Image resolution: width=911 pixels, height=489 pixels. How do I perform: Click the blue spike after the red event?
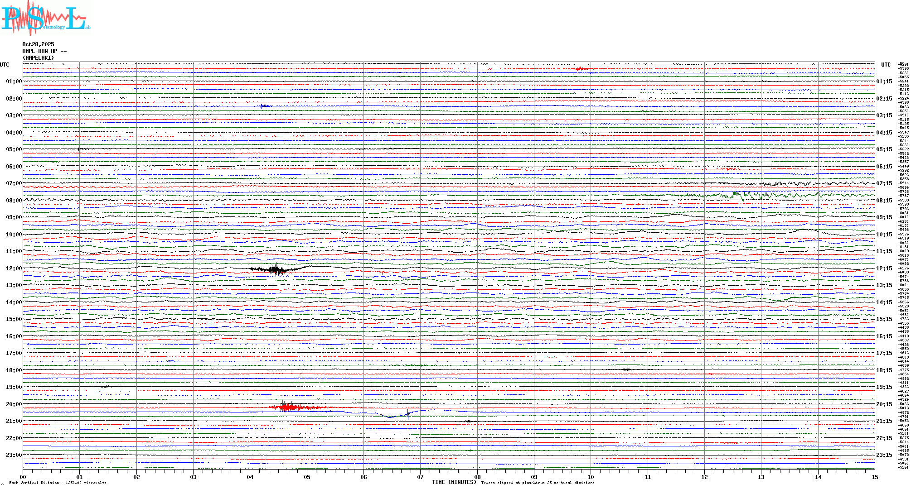(x=407, y=414)
